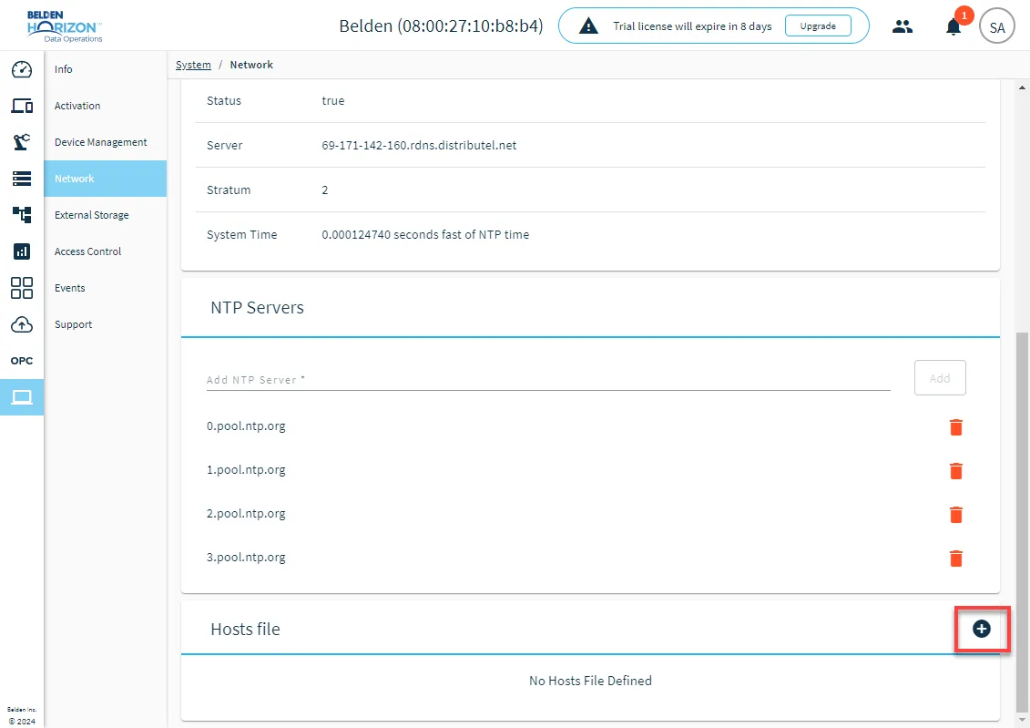Click the server value 69-171-142-160.rdns.distributel.net

pyautogui.click(x=419, y=145)
